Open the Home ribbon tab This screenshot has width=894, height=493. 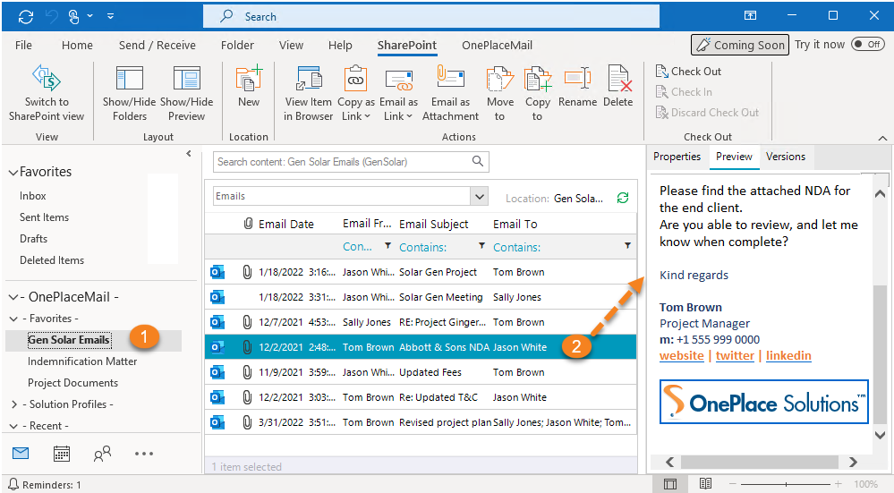click(77, 45)
